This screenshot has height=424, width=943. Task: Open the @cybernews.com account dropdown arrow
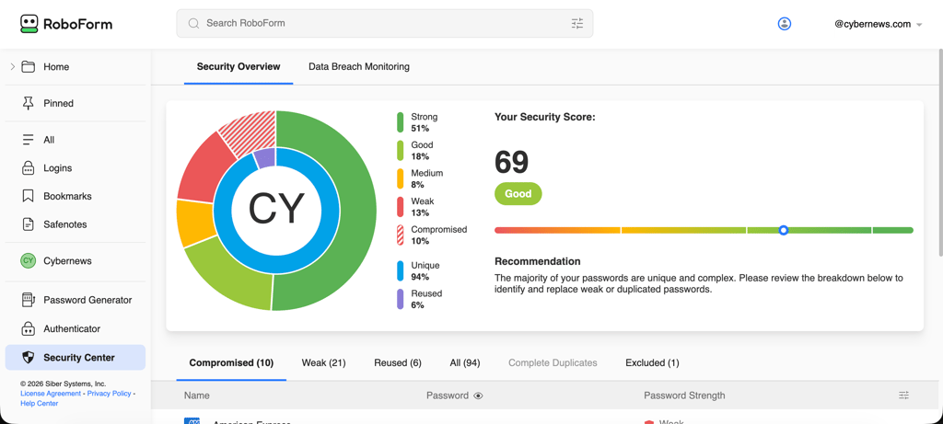(919, 25)
